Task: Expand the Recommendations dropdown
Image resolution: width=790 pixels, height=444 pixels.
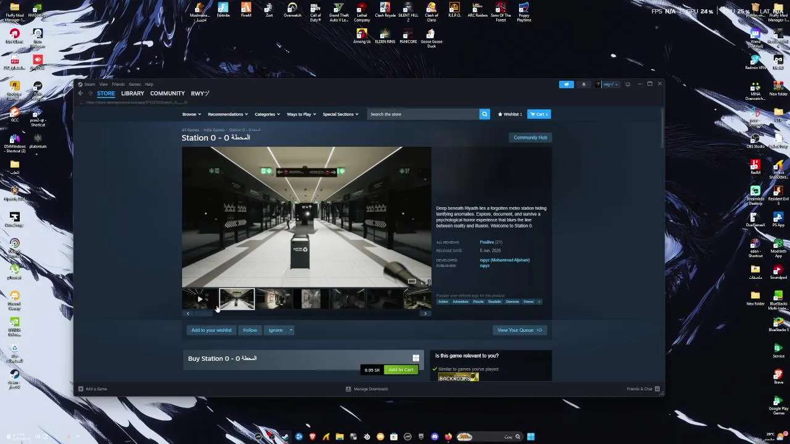Action: coord(228,114)
